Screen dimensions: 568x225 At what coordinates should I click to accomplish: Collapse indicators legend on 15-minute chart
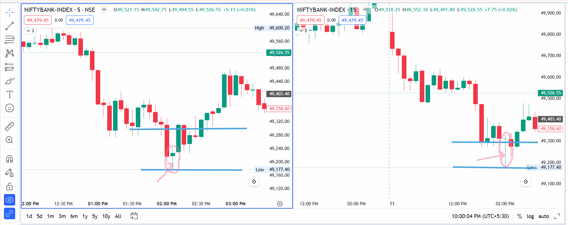coord(303,31)
